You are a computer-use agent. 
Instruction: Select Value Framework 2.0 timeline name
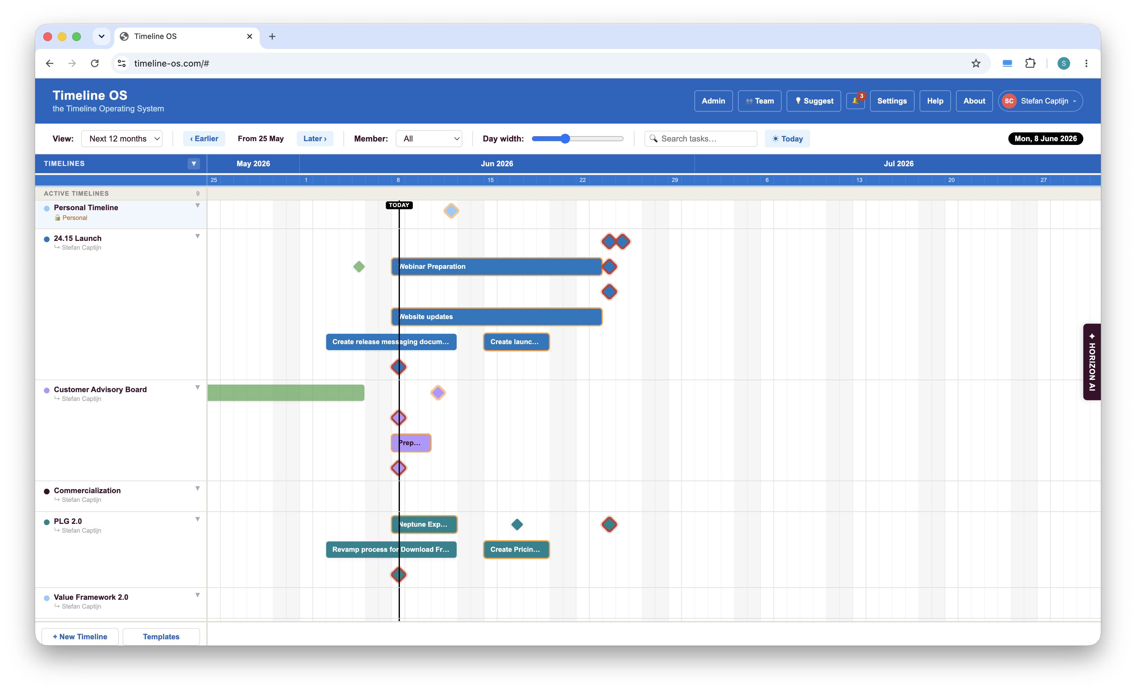pyautogui.click(x=91, y=597)
